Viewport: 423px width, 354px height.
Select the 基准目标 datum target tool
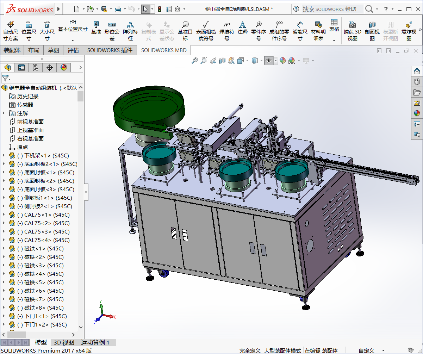click(x=185, y=31)
